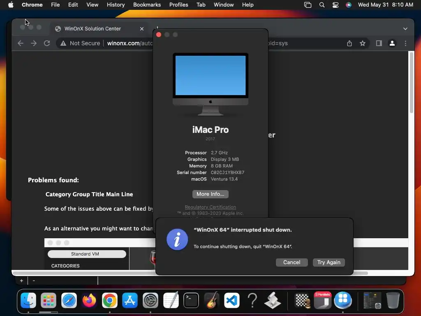421x316 pixels.
Task: Open the File menu
Action: [56, 5]
